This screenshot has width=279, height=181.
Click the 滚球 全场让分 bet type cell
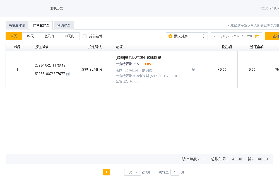pos(92,70)
